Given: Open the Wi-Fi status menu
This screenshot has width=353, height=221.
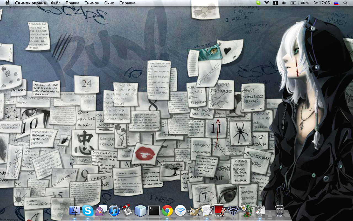Looking at the screenshot, I should [266, 3].
